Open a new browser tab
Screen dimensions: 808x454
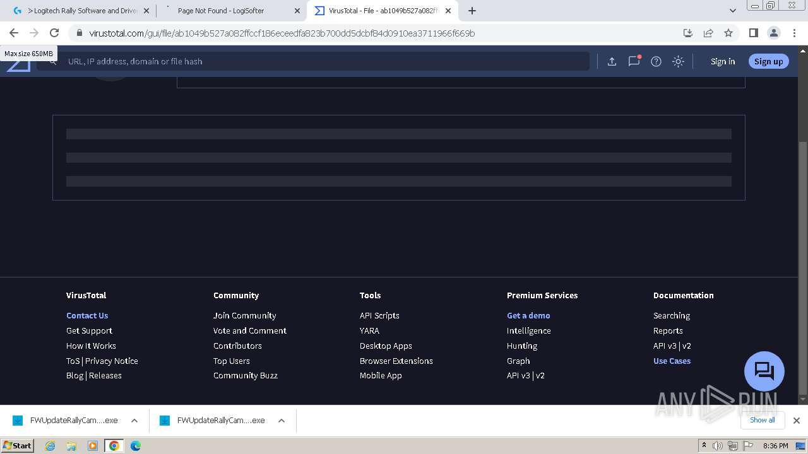[x=472, y=11]
